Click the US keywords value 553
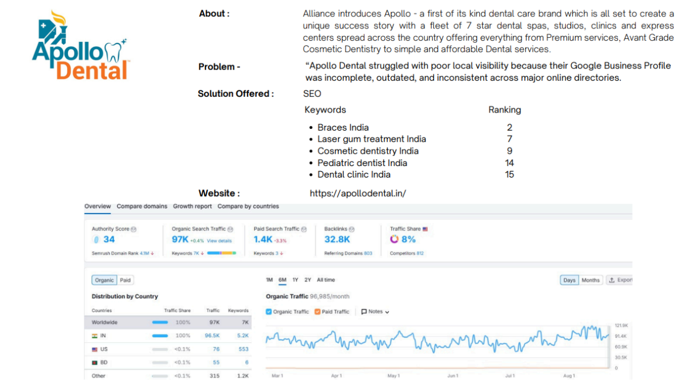The height and width of the screenshot is (390, 693). click(243, 349)
